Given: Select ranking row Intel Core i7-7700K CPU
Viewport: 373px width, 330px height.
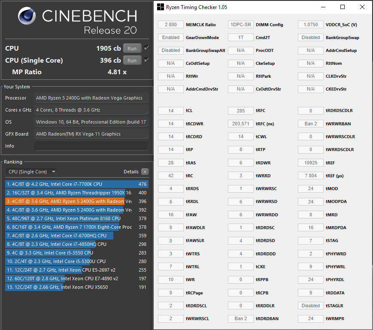Looking at the screenshot, I should 76,184.
